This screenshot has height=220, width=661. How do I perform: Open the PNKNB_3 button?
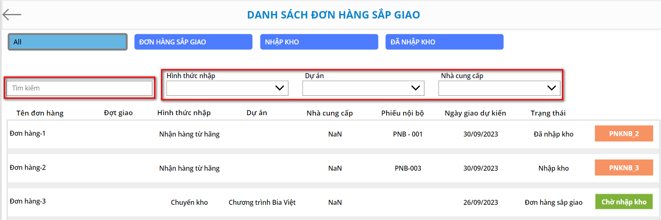624,168
